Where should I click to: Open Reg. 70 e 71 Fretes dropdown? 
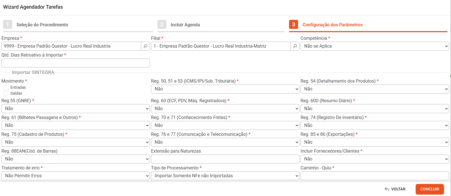pos(225,125)
